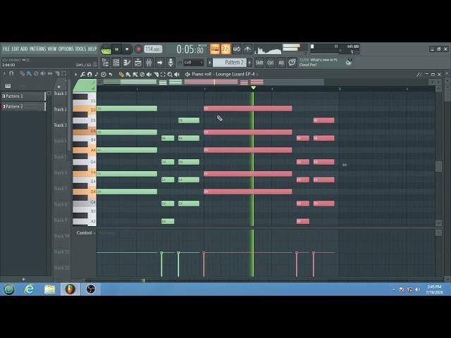Select the piano roll Draw pencil tool

(121, 75)
